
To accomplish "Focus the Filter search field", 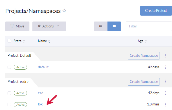I will point(149,26).
